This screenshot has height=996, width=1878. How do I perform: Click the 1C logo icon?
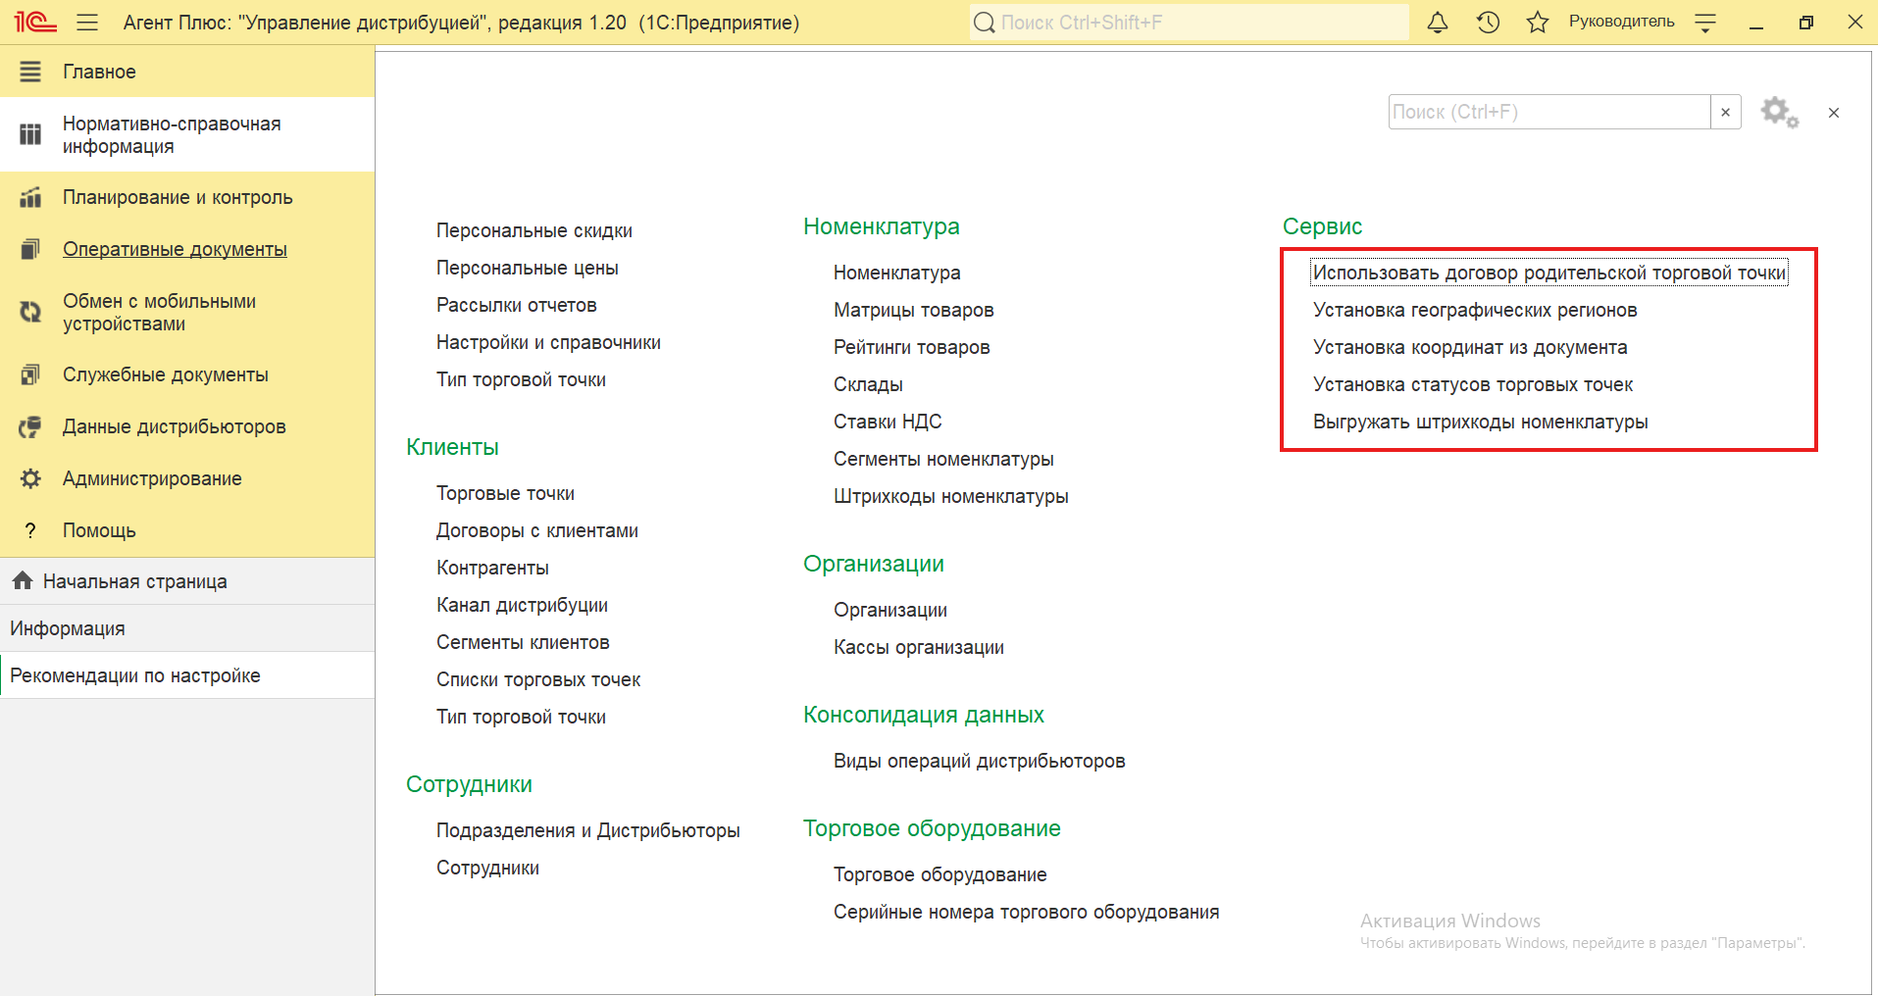[35, 23]
